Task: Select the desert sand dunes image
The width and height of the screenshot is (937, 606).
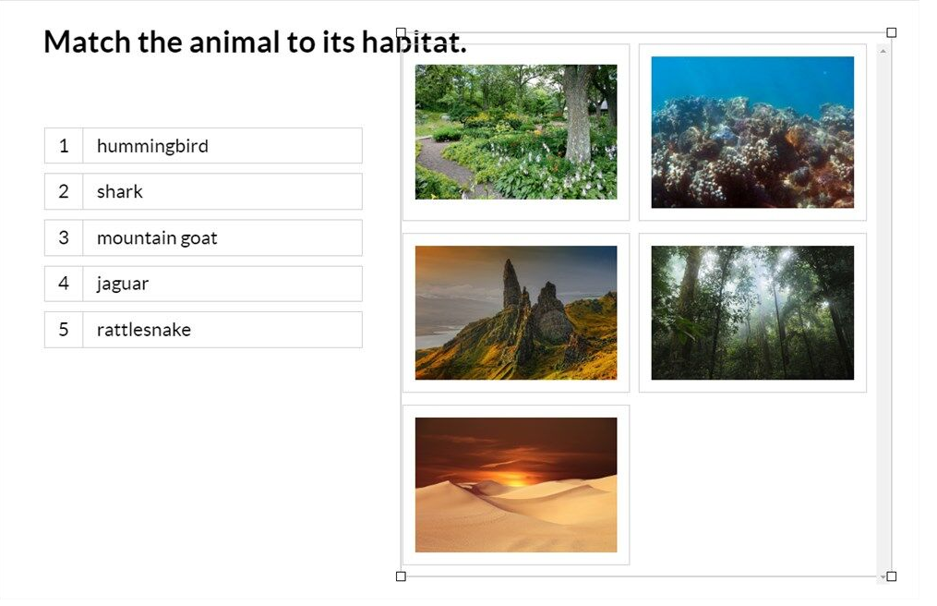Action: click(x=516, y=485)
